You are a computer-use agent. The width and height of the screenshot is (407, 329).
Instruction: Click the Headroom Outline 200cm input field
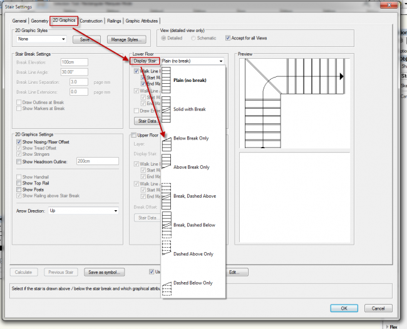pos(96,161)
